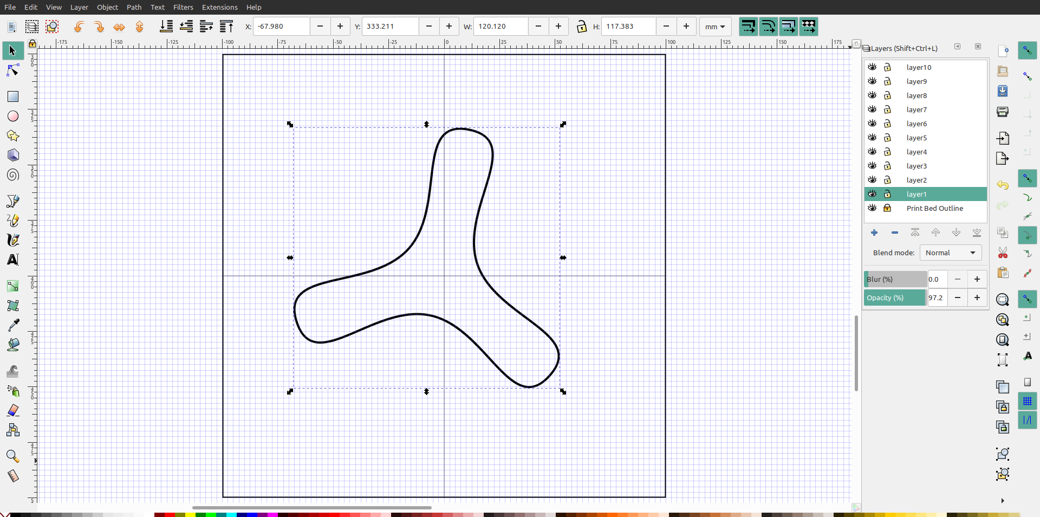This screenshot has height=517, width=1040.
Task: Open the Blend mode Normal dropdown
Action: (x=950, y=253)
